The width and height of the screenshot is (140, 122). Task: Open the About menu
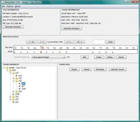tap(18, 6)
